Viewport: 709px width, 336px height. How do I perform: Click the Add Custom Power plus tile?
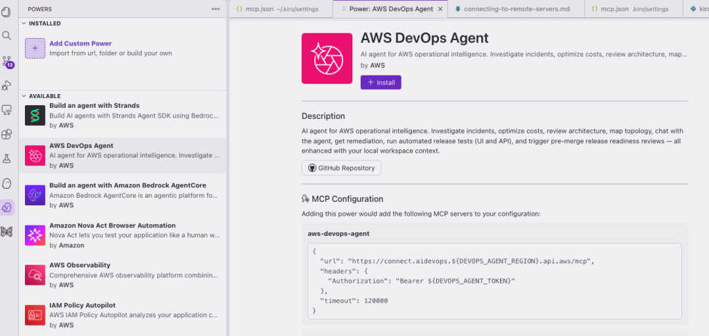(35, 48)
